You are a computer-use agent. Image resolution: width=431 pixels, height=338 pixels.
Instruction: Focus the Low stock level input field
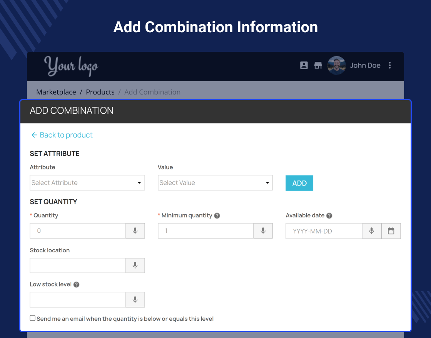(x=77, y=300)
